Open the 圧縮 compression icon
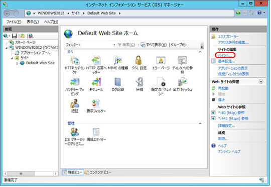 [140, 82]
